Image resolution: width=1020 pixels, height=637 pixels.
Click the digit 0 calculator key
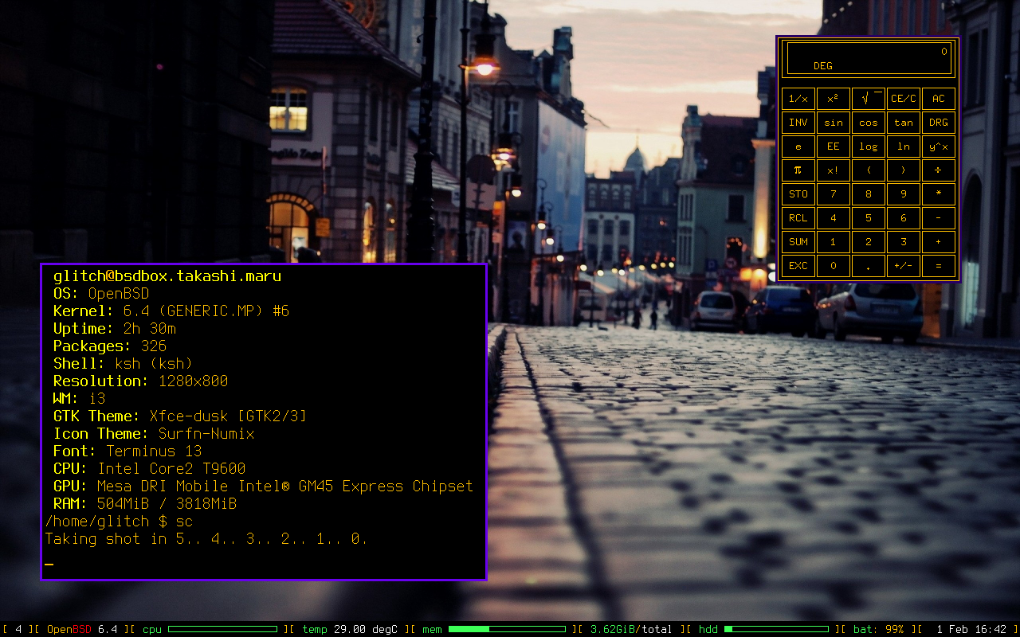[x=834, y=266]
